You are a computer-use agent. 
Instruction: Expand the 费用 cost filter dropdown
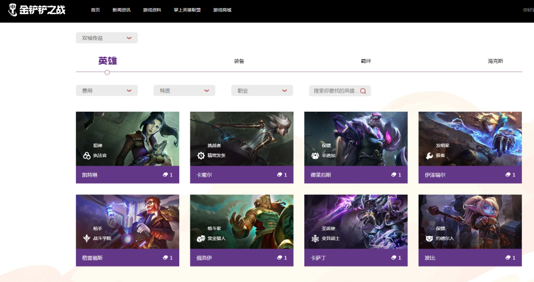pyautogui.click(x=106, y=90)
